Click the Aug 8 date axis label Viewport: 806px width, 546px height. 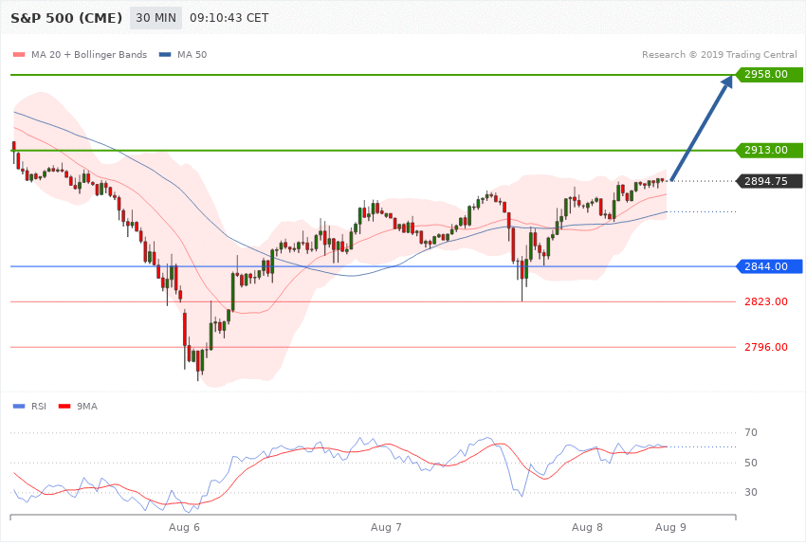587,527
